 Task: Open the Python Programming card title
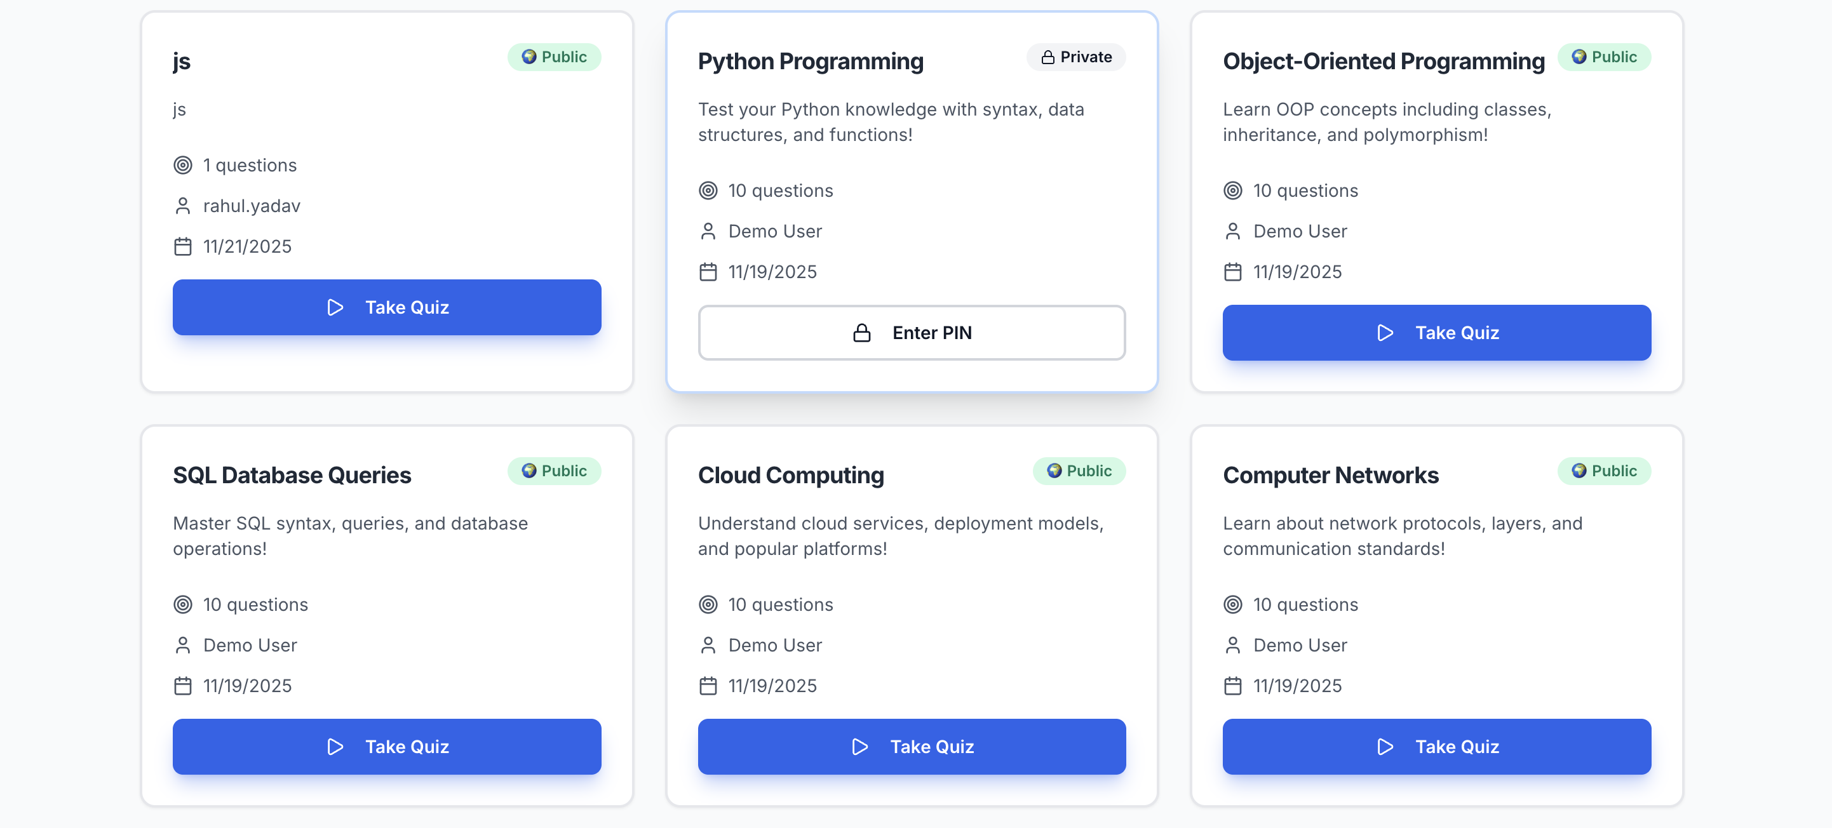[x=810, y=61]
